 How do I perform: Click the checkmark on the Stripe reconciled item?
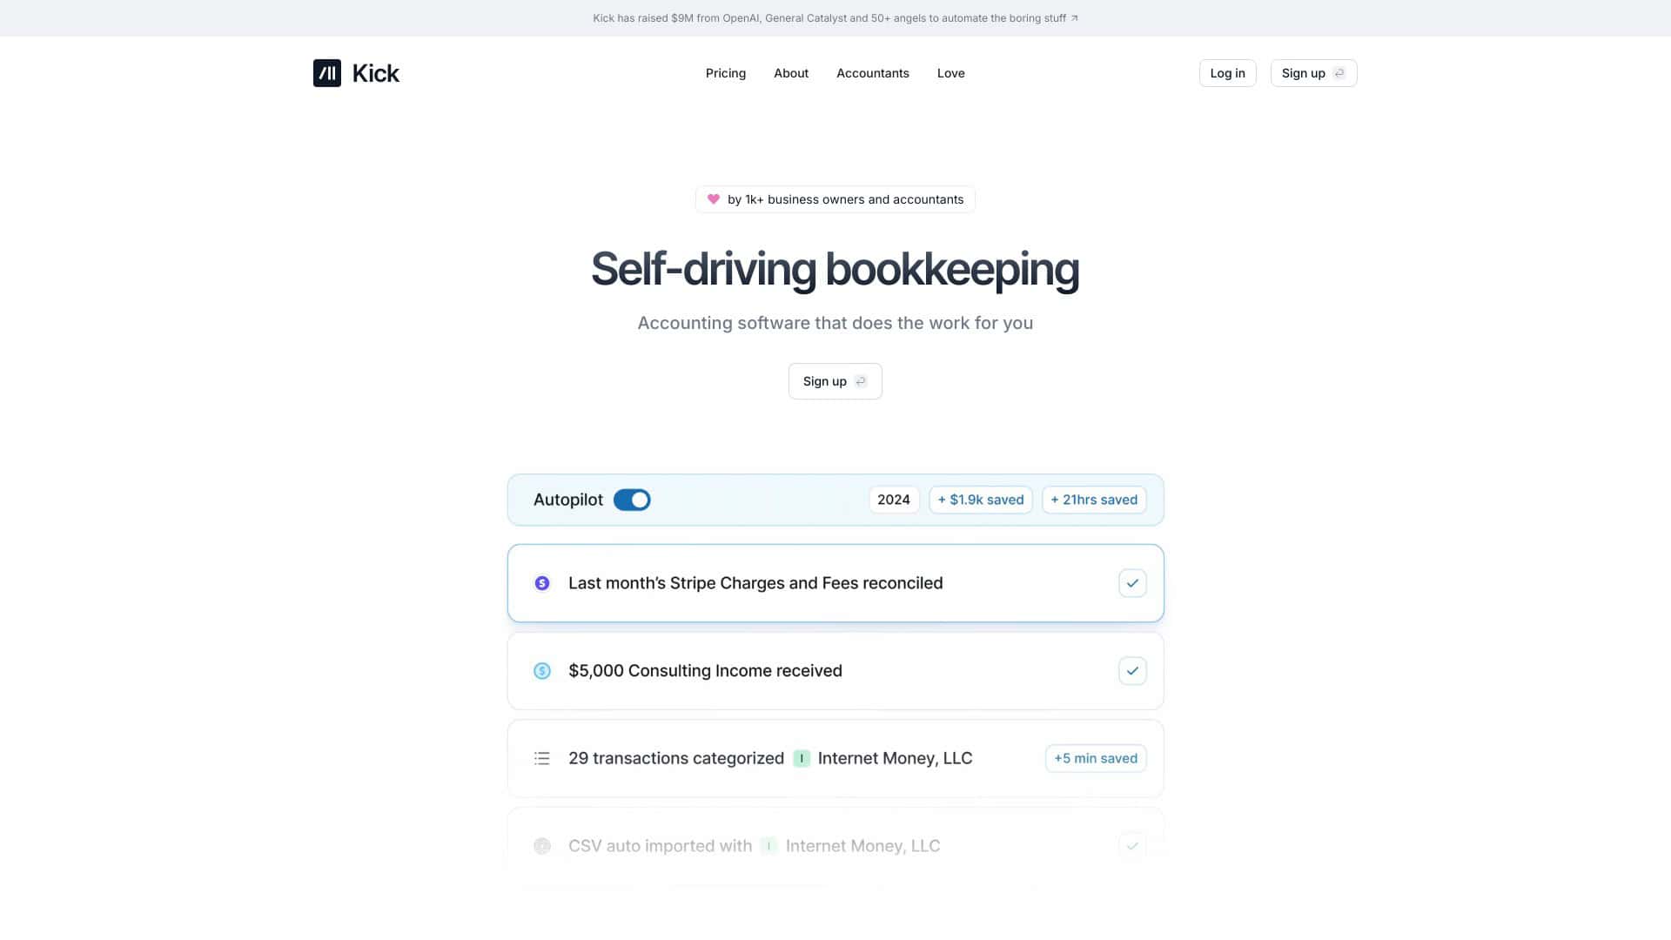[x=1131, y=583]
